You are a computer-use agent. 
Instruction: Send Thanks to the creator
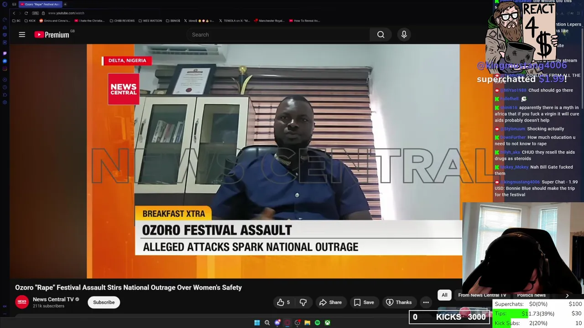399,302
